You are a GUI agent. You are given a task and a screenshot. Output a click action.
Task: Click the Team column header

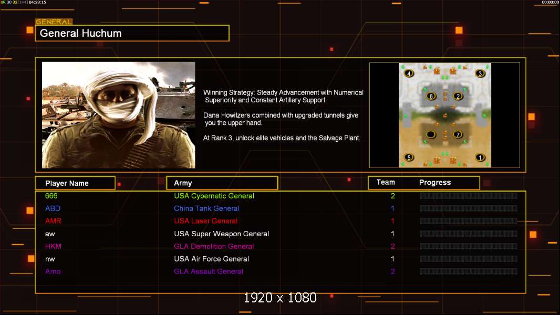(386, 182)
